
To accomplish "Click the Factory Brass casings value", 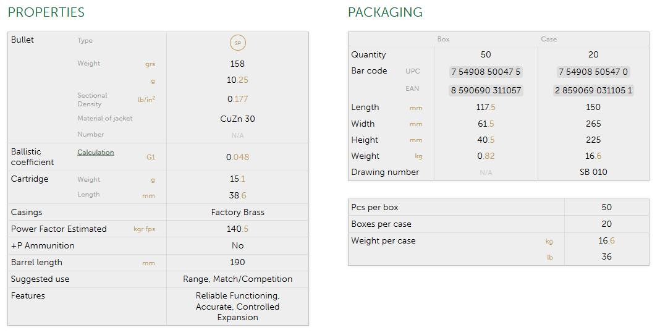I will pyautogui.click(x=237, y=212).
